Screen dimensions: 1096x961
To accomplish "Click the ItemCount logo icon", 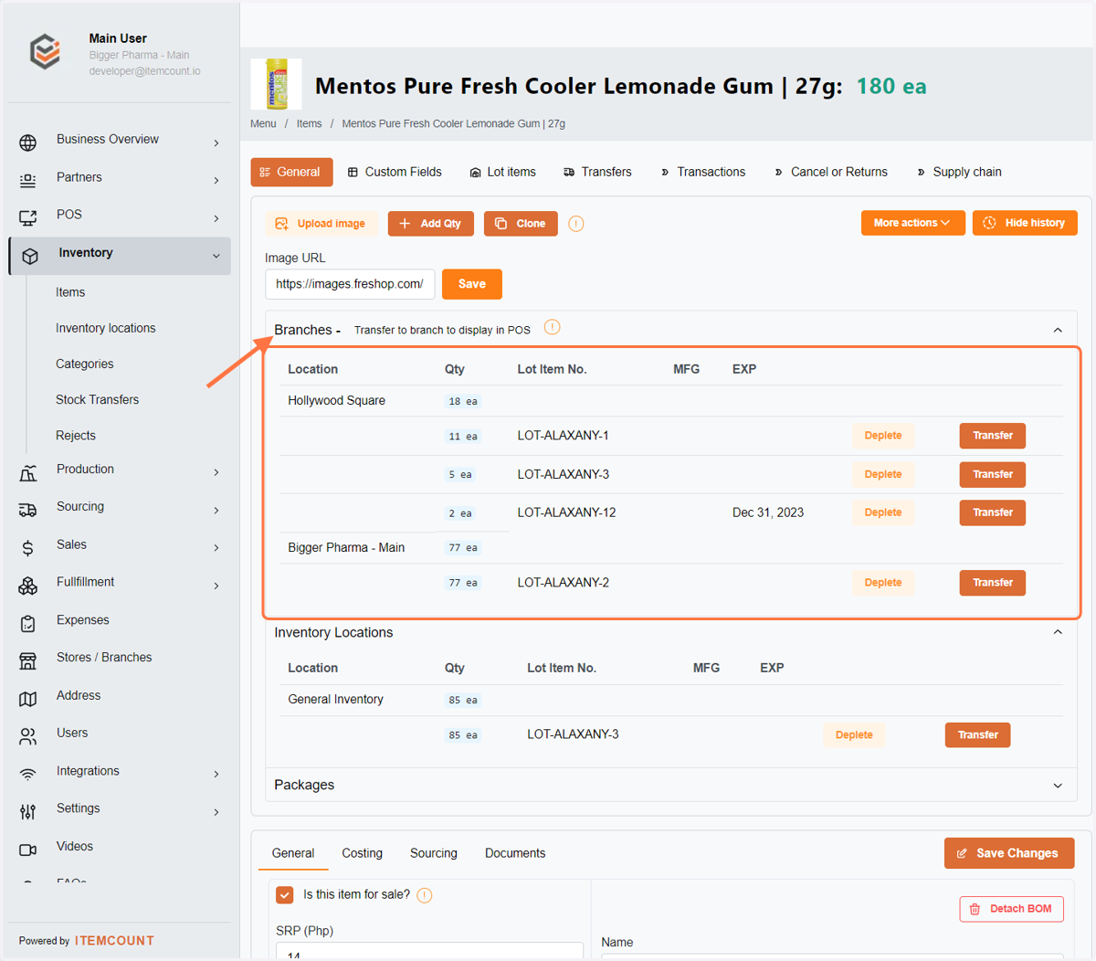I will pos(45,52).
